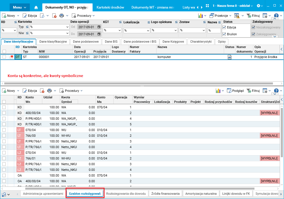Uncheck the Brulion status checkbox
Viewport: 284px width, 199px height.
click(x=224, y=34)
